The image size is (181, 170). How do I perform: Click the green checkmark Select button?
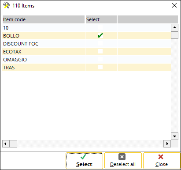coord(84,161)
